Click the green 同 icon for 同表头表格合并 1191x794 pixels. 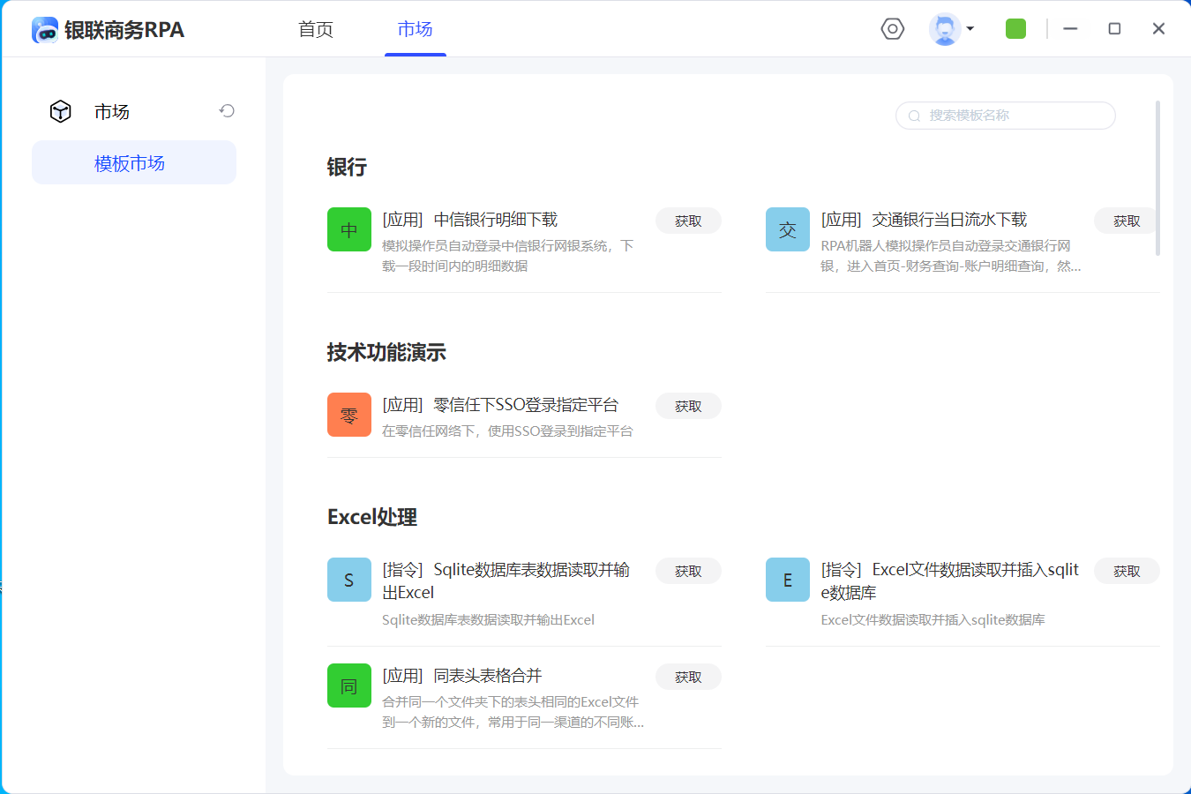(349, 685)
